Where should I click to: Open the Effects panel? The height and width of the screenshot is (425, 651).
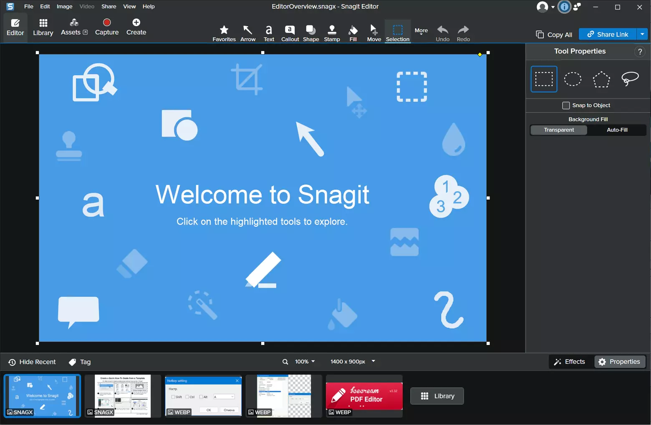tap(569, 362)
